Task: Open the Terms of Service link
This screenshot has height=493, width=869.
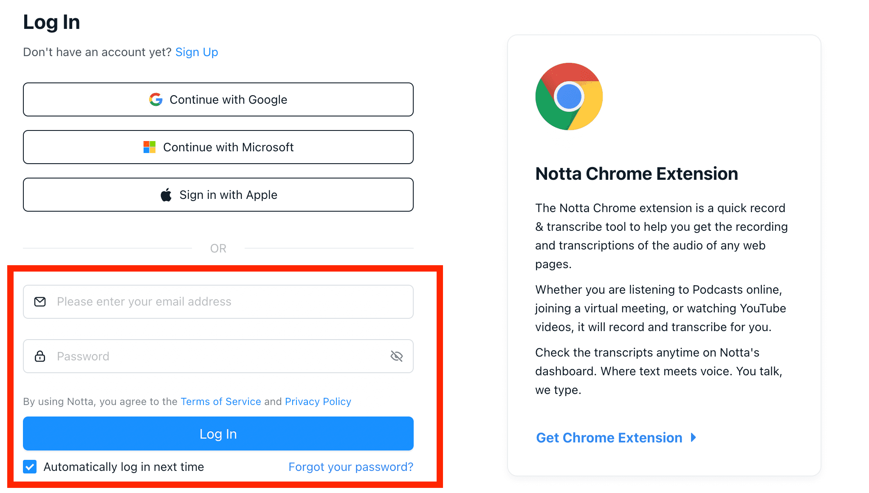Action: (221, 402)
